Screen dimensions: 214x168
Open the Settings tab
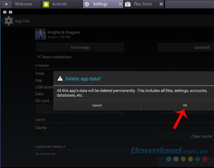pyautogui.click(x=103, y=4)
